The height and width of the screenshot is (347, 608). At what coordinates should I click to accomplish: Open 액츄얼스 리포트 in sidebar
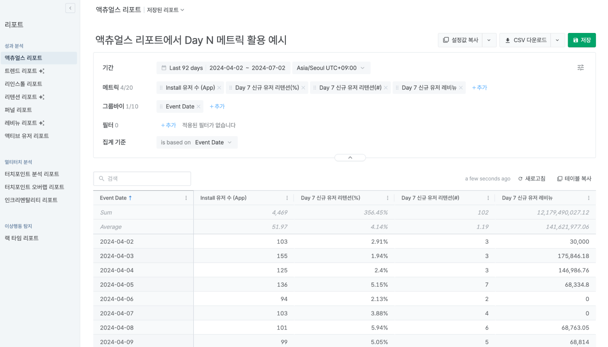[39, 58]
